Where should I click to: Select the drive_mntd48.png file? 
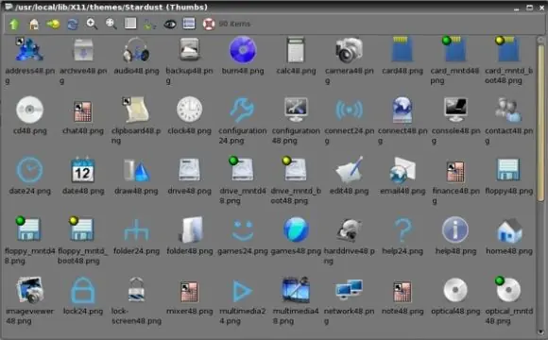(x=242, y=169)
